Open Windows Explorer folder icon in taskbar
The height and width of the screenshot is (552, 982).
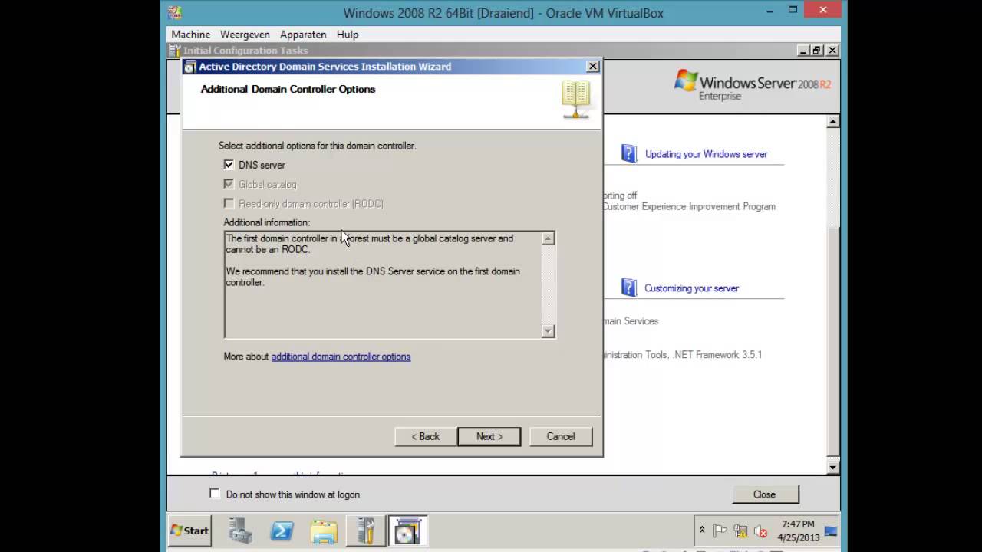[324, 531]
